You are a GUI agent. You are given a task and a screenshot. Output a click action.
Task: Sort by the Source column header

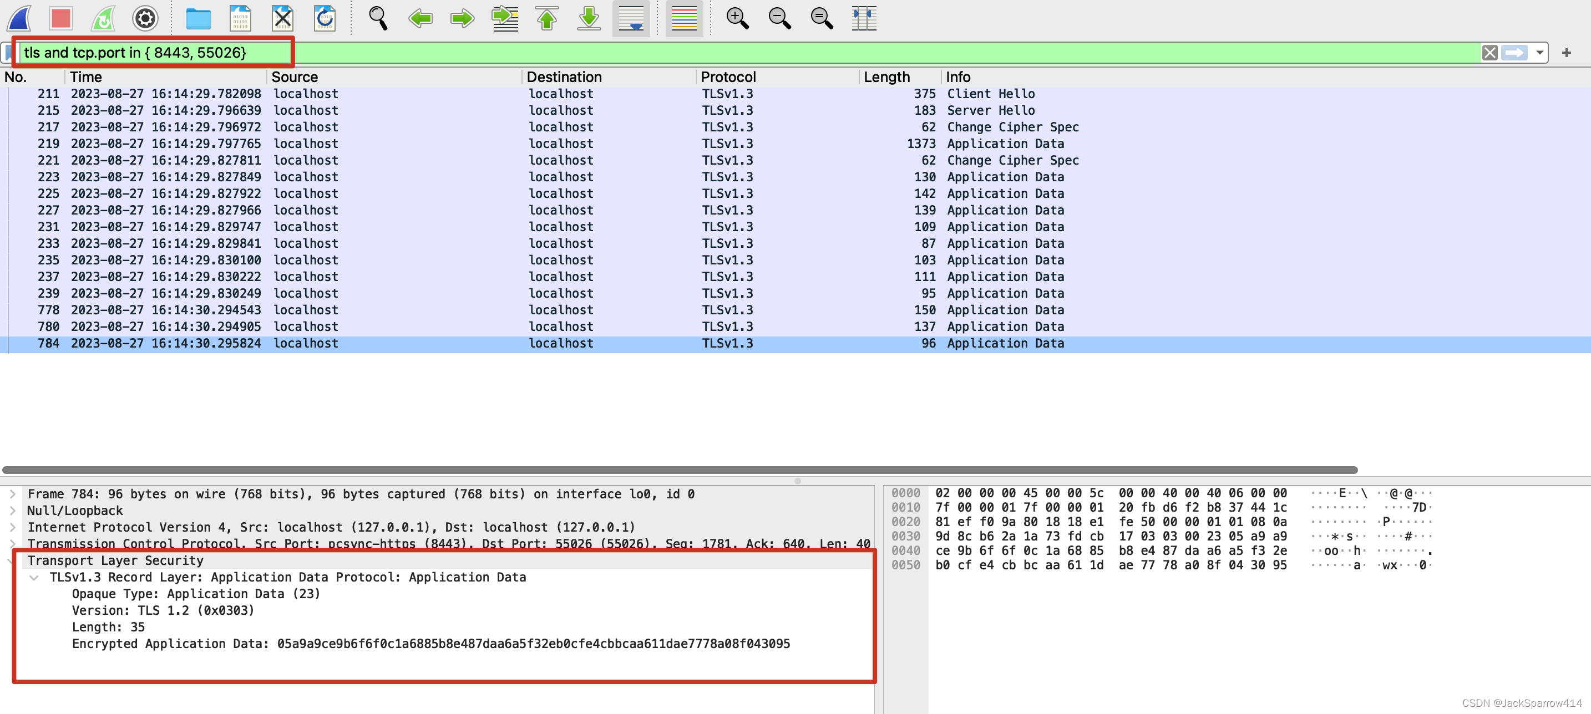tap(394, 77)
